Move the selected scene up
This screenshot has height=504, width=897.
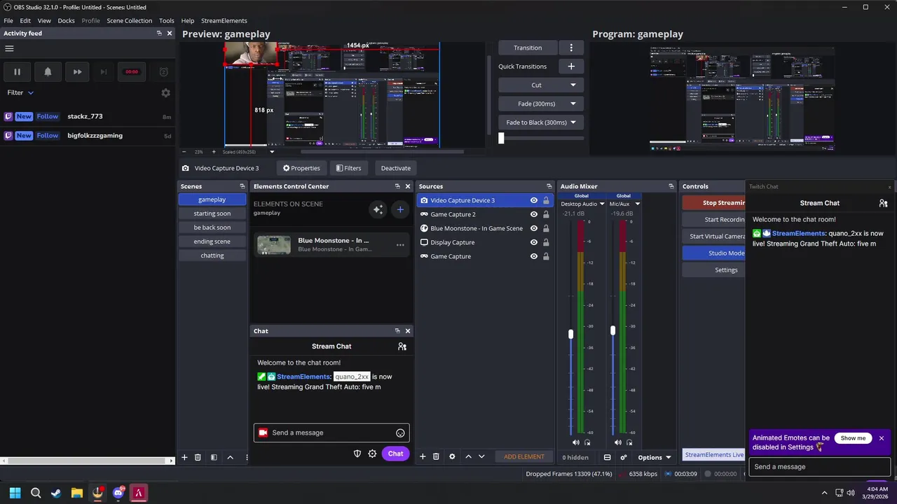tap(230, 457)
